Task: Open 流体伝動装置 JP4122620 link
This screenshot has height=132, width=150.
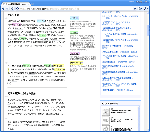Action: click(118, 90)
